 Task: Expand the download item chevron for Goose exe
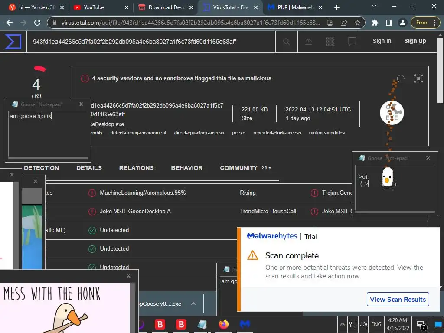193,304
